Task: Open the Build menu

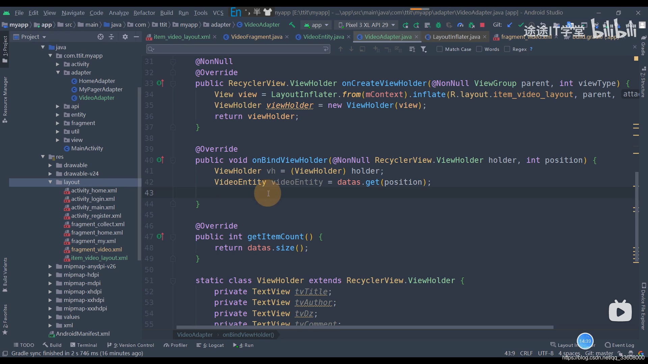Action: pos(166,12)
